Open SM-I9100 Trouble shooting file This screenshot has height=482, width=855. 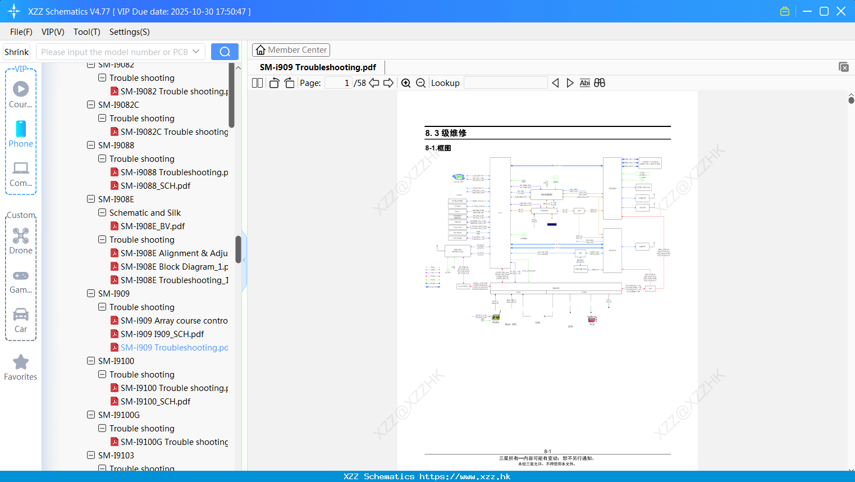point(170,388)
